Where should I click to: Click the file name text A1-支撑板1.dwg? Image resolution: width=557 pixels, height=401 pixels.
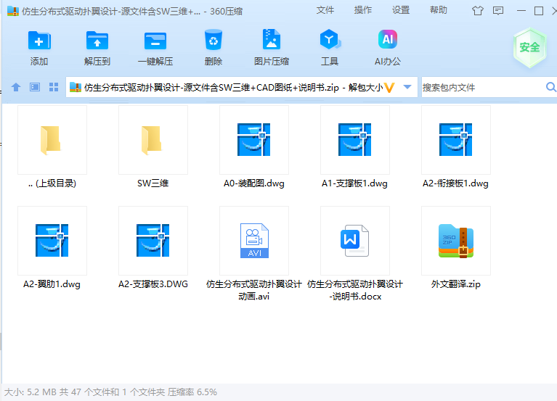pos(354,183)
